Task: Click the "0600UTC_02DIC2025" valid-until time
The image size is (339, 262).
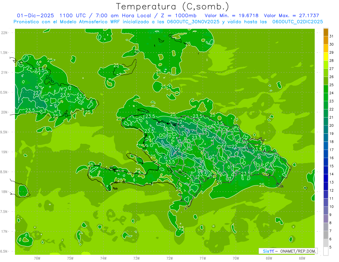Action: coord(297,22)
